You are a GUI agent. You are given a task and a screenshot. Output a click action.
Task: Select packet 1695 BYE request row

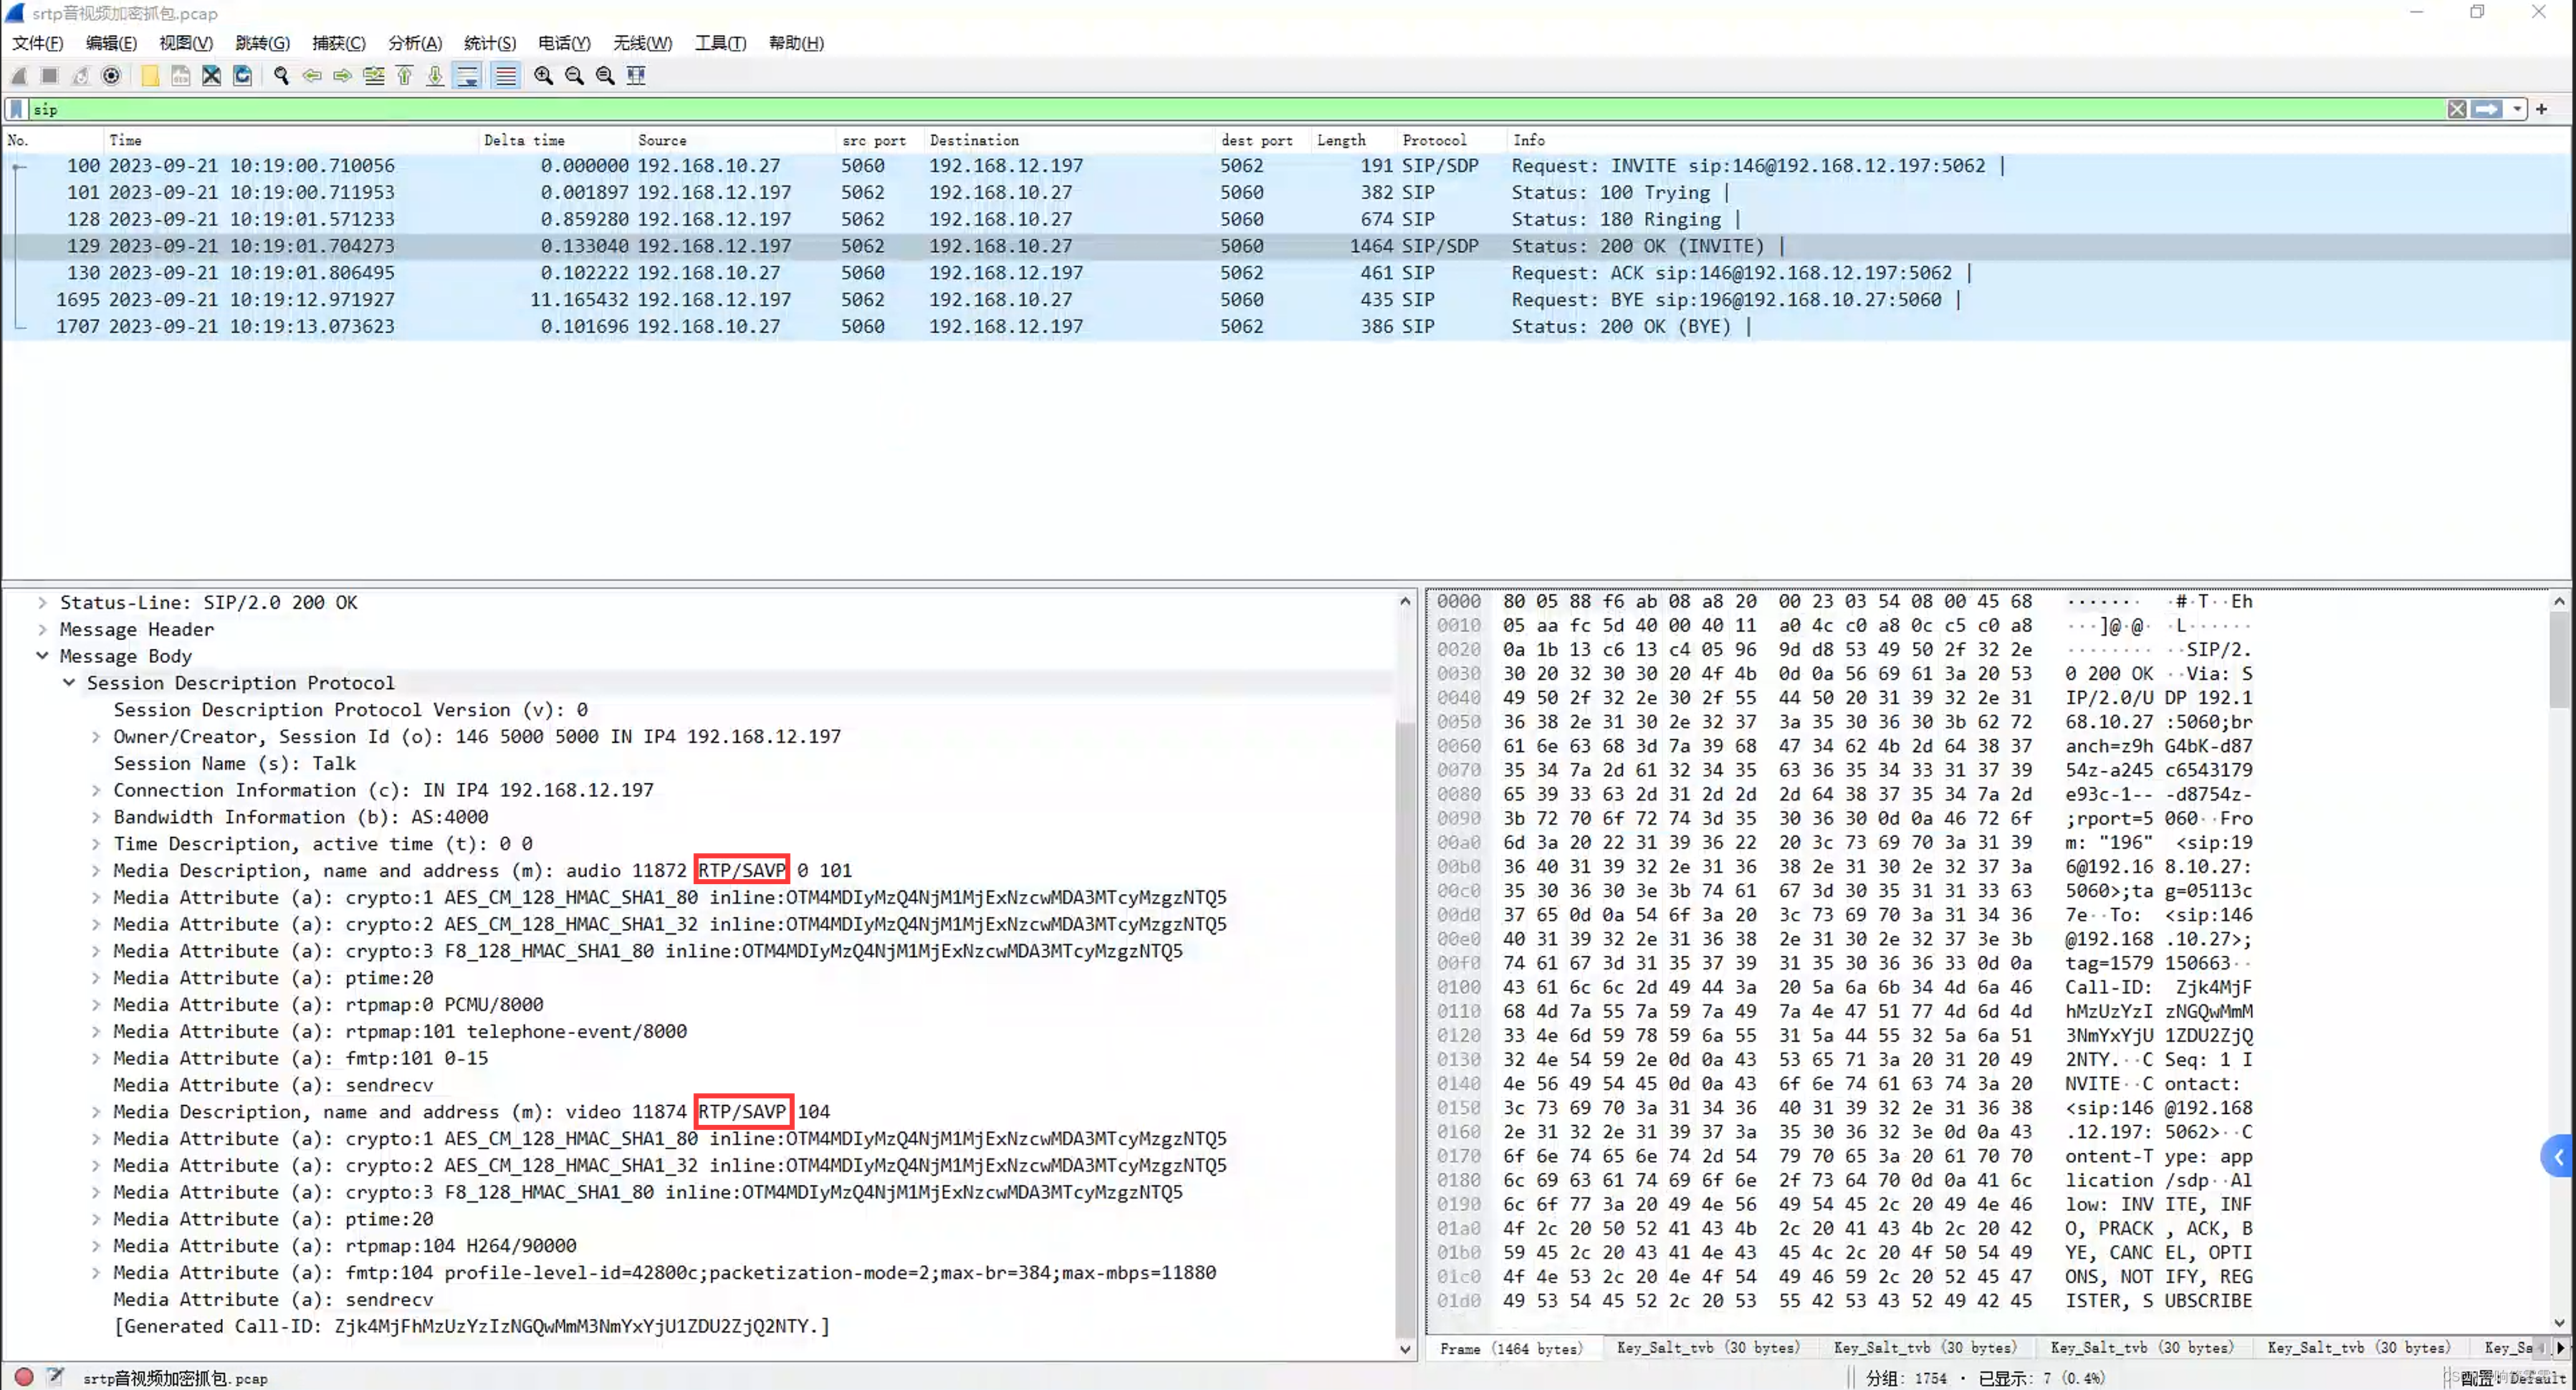coord(1286,300)
